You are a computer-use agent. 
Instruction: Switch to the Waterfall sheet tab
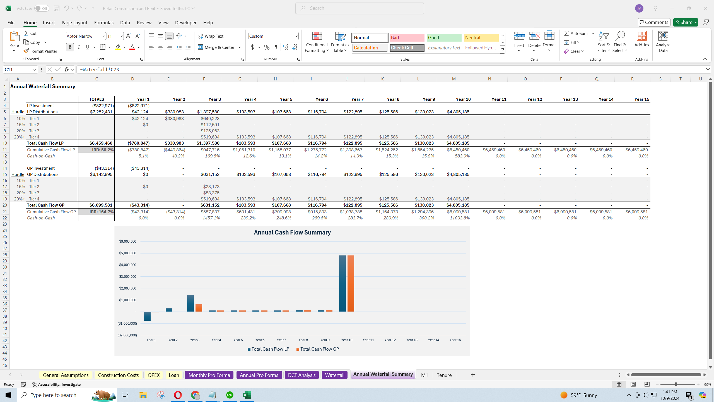click(x=335, y=375)
